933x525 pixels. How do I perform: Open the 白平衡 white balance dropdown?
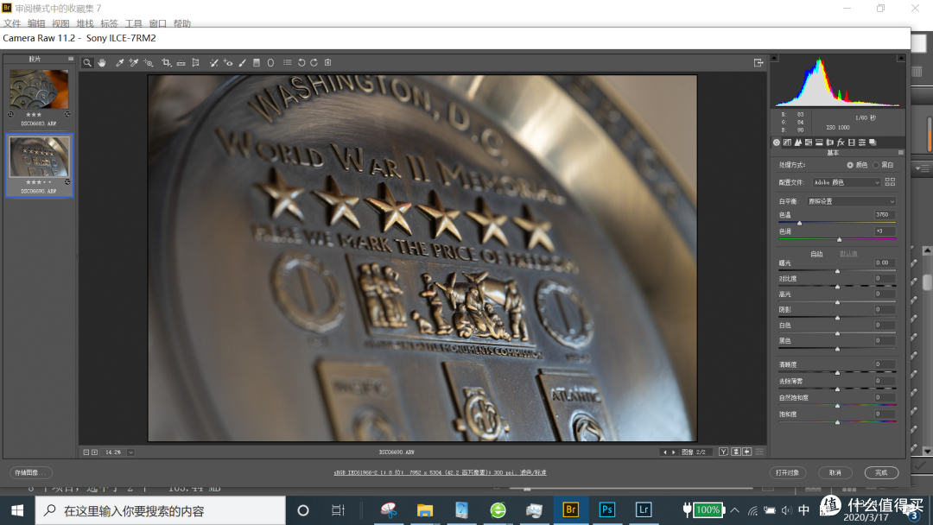851,201
